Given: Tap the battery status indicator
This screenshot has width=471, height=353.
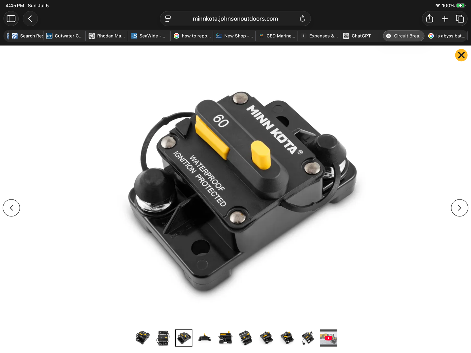Looking at the screenshot, I should tap(461, 6).
